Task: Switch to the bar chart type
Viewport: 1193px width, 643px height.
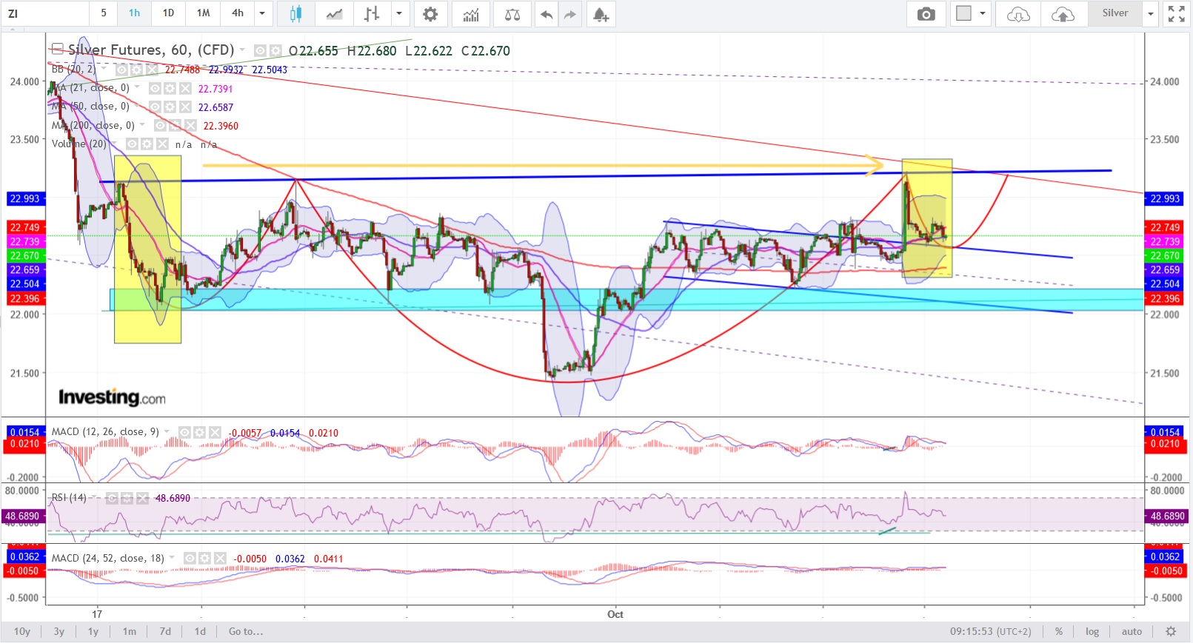Action: (x=372, y=13)
